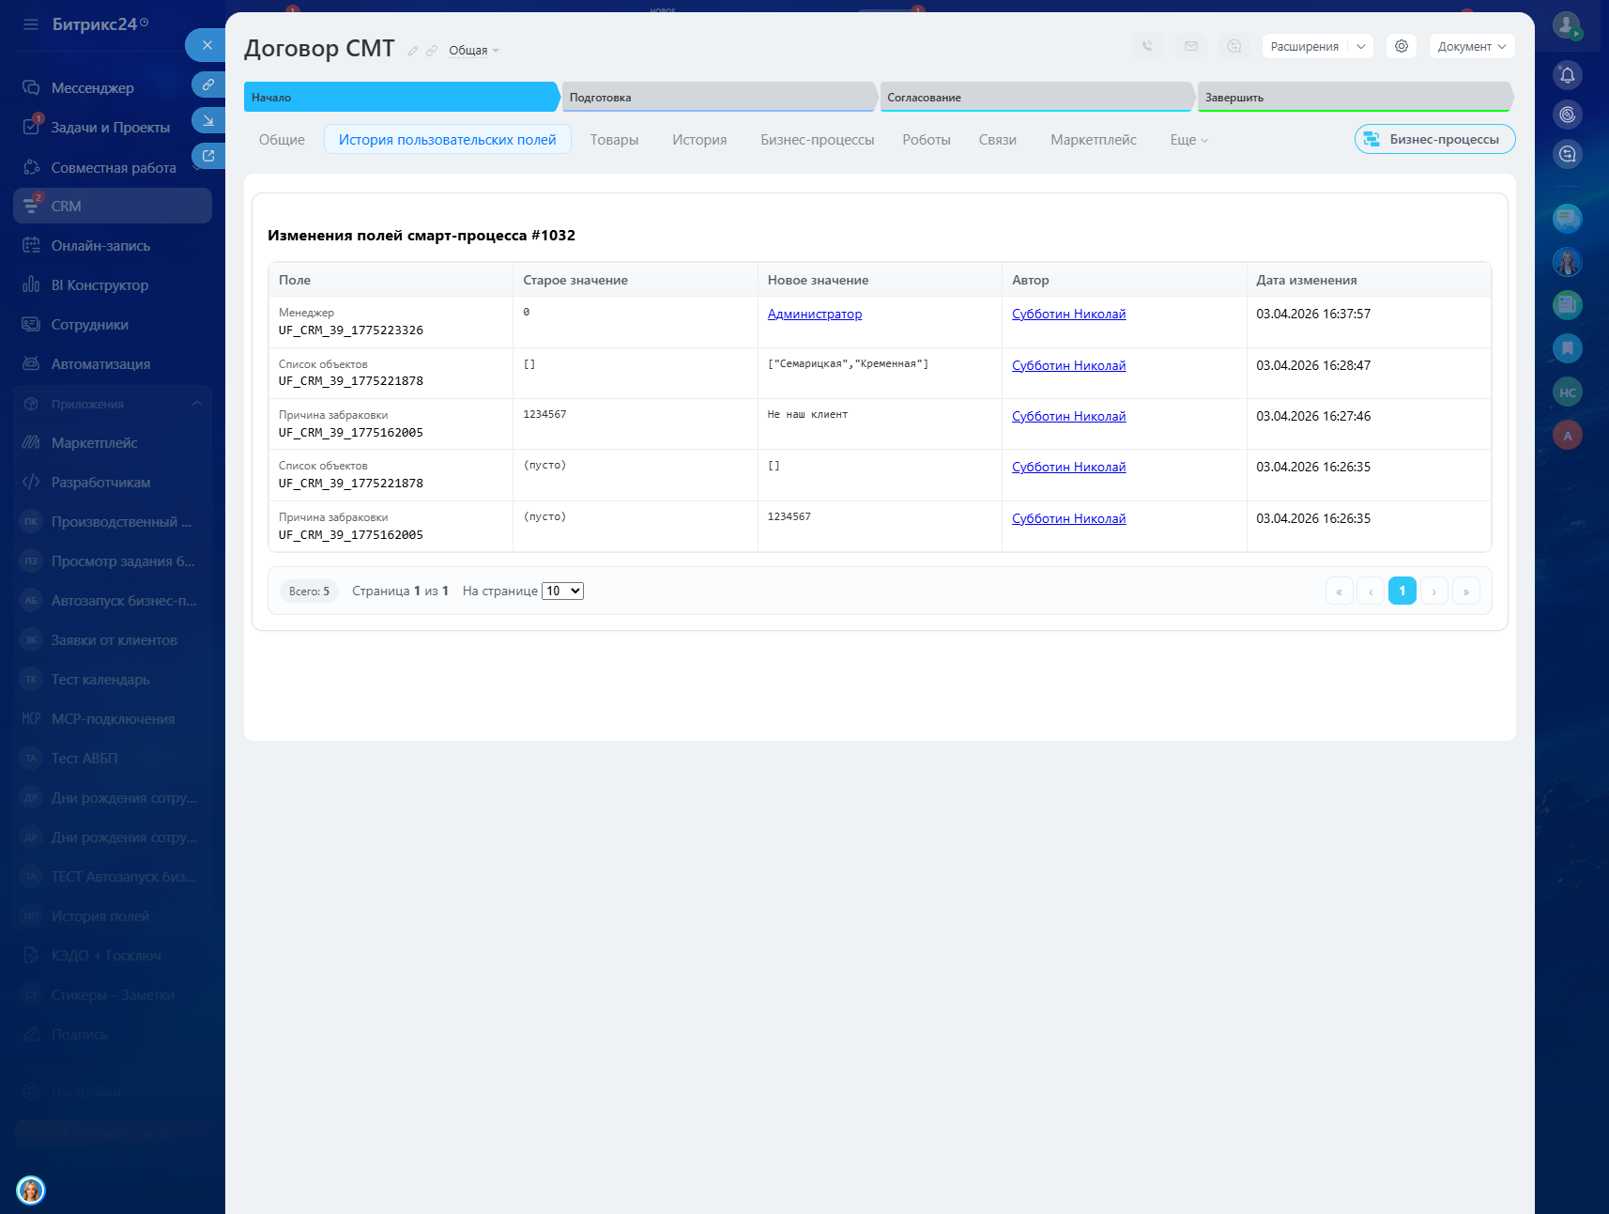Click the copy link icon beside title
The width and height of the screenshot is (1609, 1214).
[432, 51]
